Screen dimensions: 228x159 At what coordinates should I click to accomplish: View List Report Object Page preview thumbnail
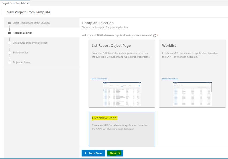[x=122, y=94]
